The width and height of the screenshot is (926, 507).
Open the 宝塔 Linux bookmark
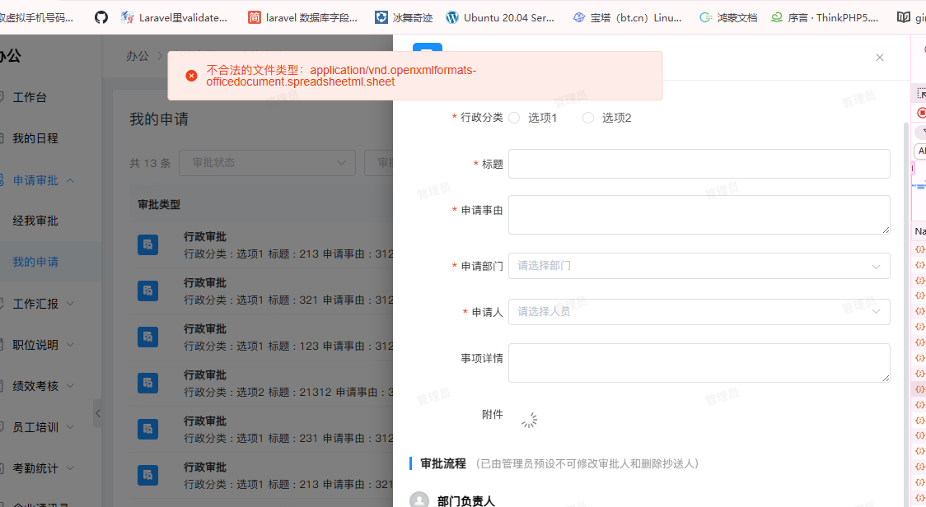628,16
